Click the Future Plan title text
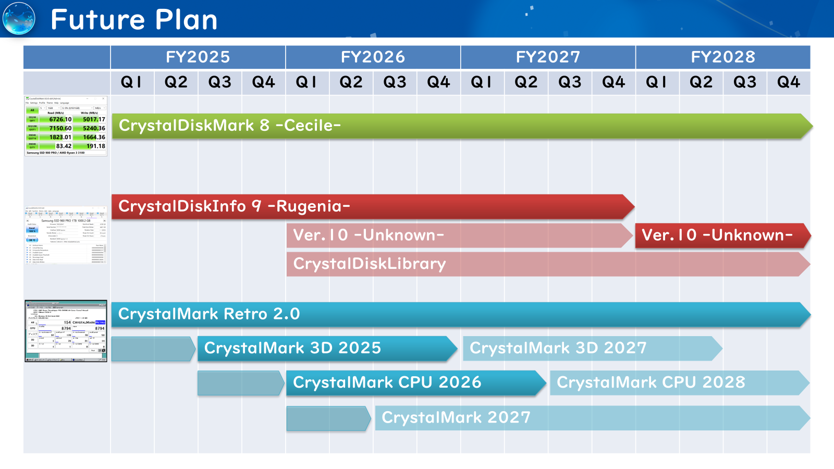The image size is (834, 469). click(134, 20)
